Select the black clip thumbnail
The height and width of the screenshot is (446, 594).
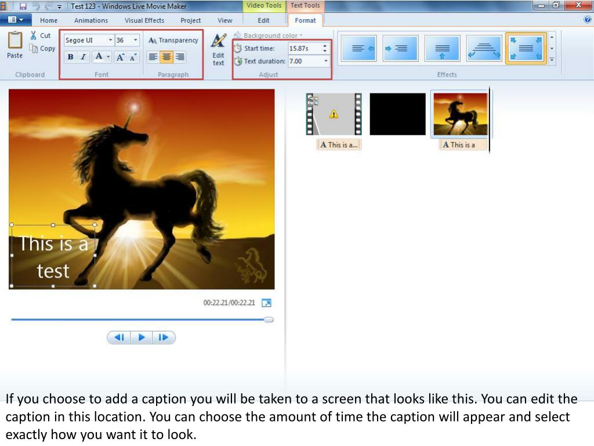(x=397, y=114)
